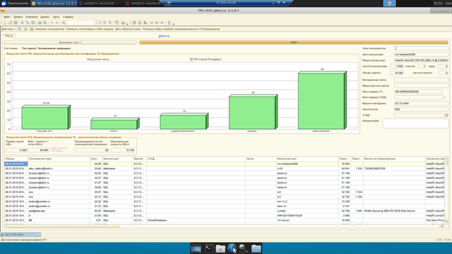
Task: Click the 100% orange progress bar
Action: 293,42
